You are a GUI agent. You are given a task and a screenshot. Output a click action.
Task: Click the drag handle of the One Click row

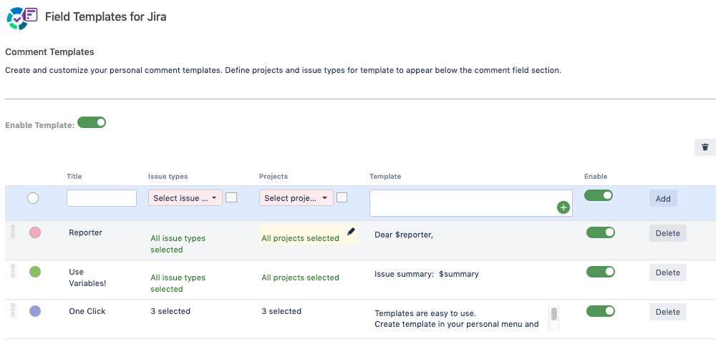pos(13,311)
